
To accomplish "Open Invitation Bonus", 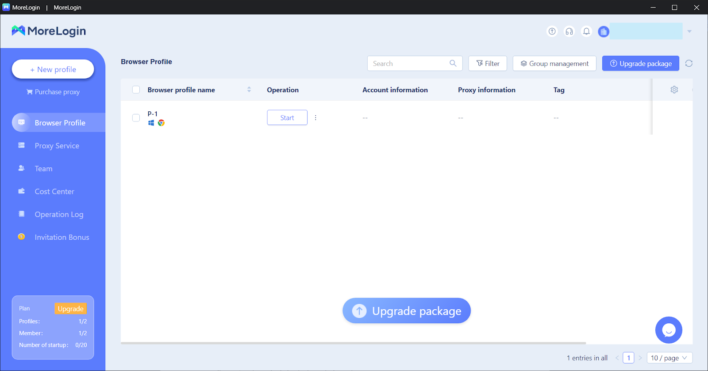I will click(x=62, y=237).
